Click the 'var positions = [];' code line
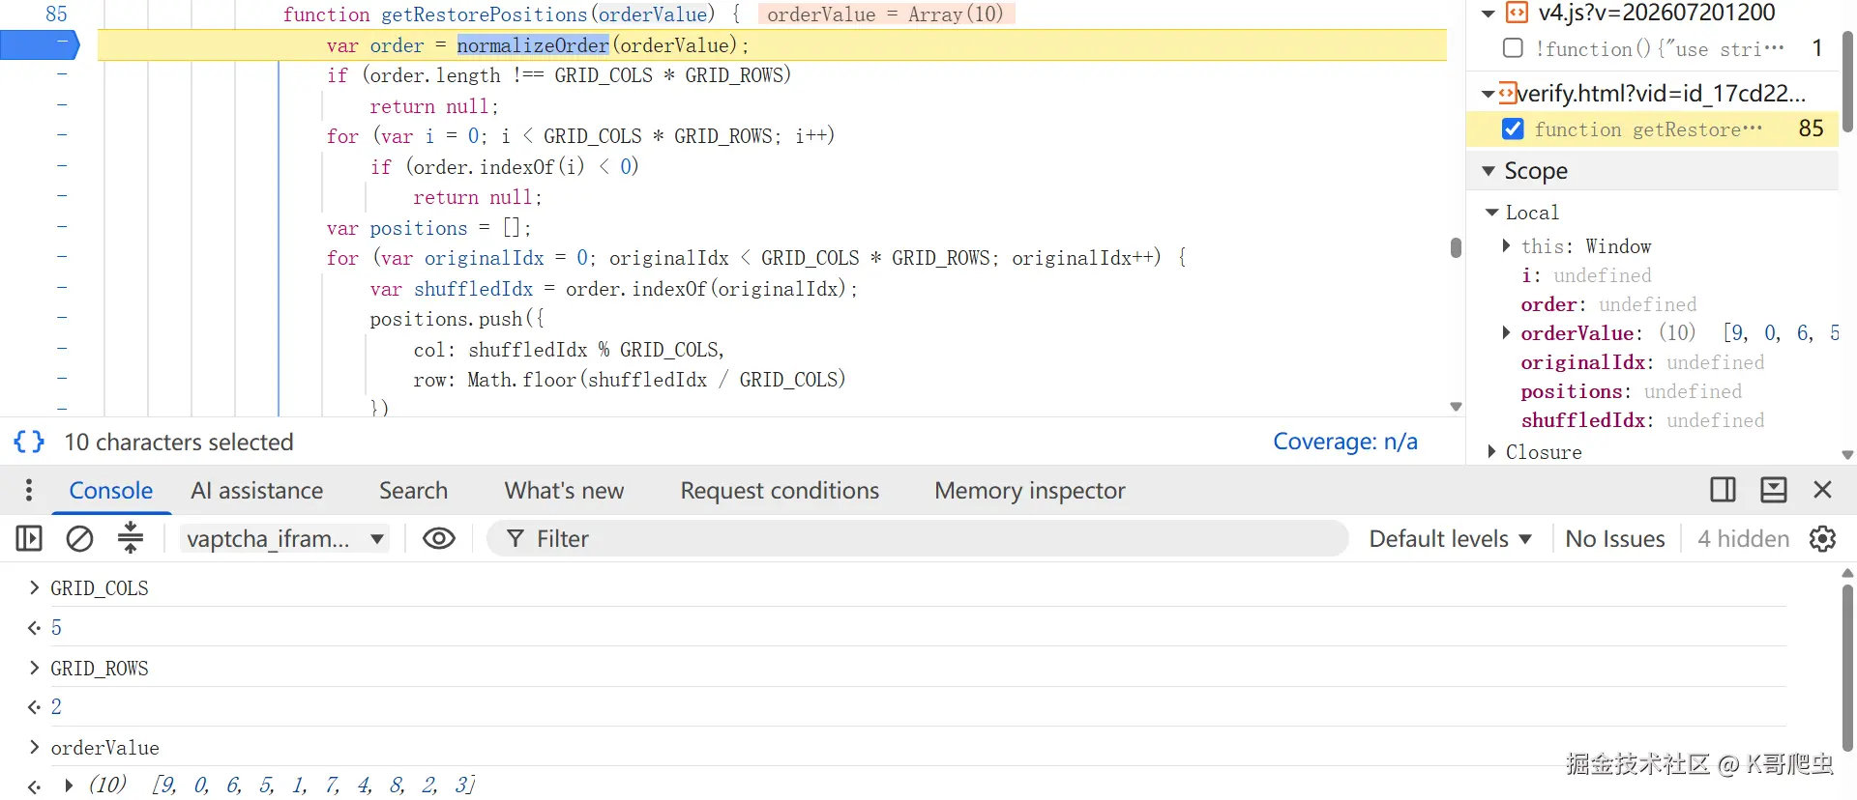Image resolution: width=1857 pixels, height=800 pixels. click(429, 228)
